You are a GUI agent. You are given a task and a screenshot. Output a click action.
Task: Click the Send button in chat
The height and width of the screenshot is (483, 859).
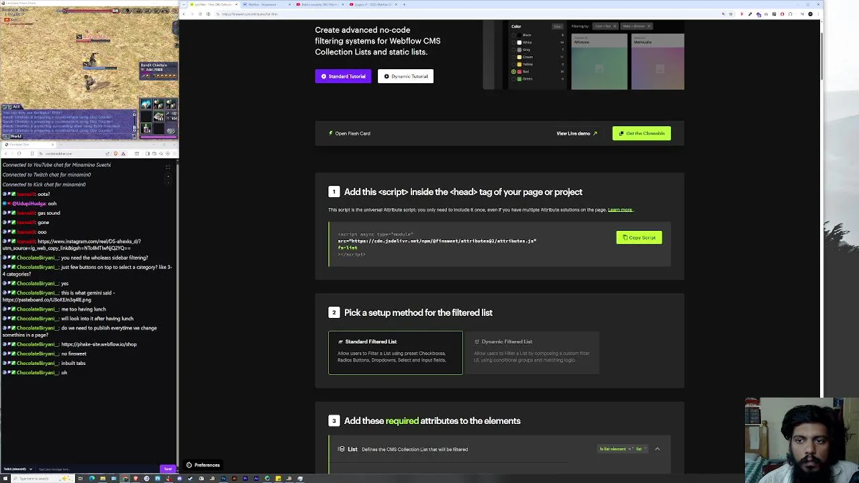[x=168, y=469]
